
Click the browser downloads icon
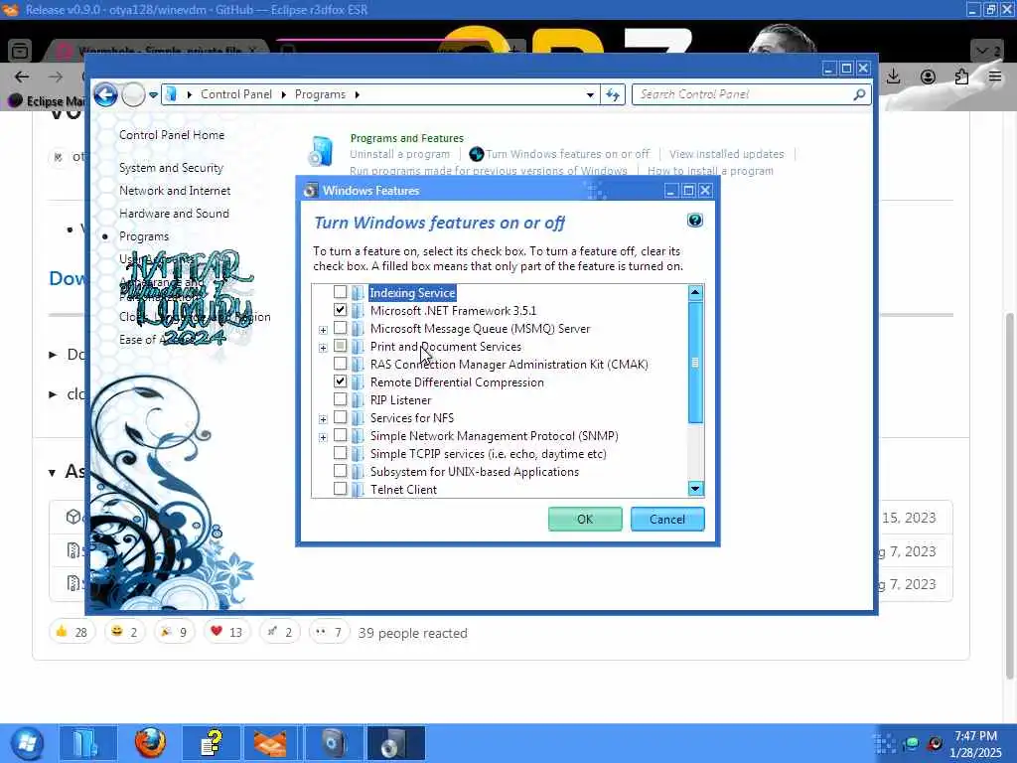[893, 76]
